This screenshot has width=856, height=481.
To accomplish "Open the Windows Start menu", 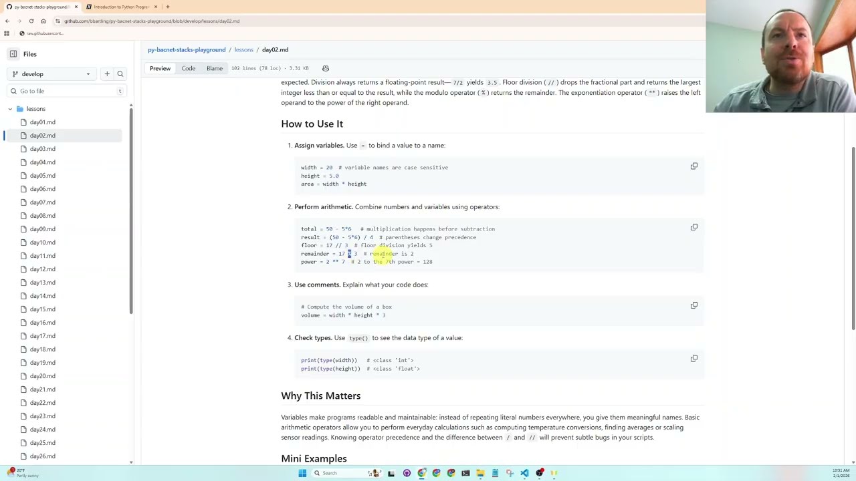I will (x=302, y=473).
